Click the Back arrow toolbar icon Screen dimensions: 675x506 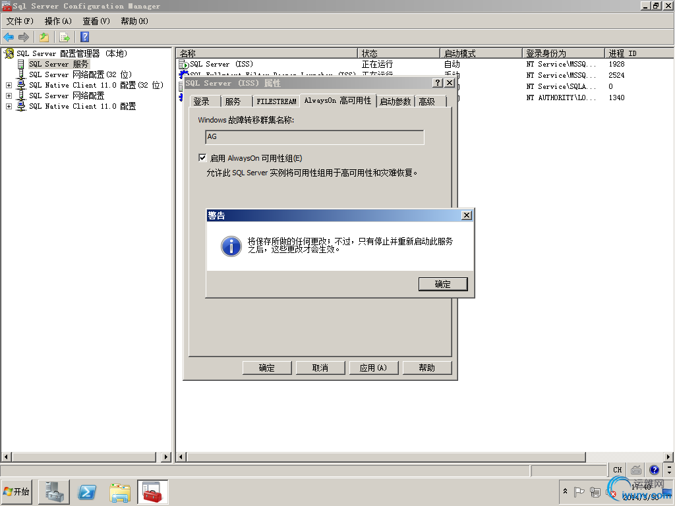(x=9, y=38)
